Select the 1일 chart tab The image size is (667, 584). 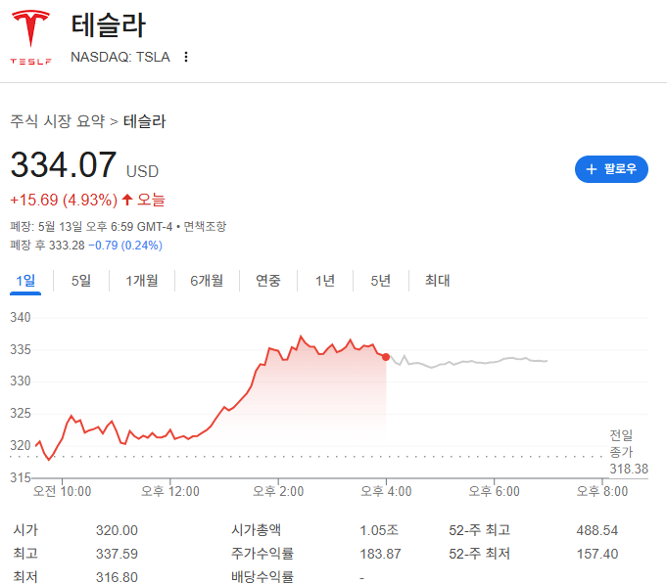click(x=25, y=281)
